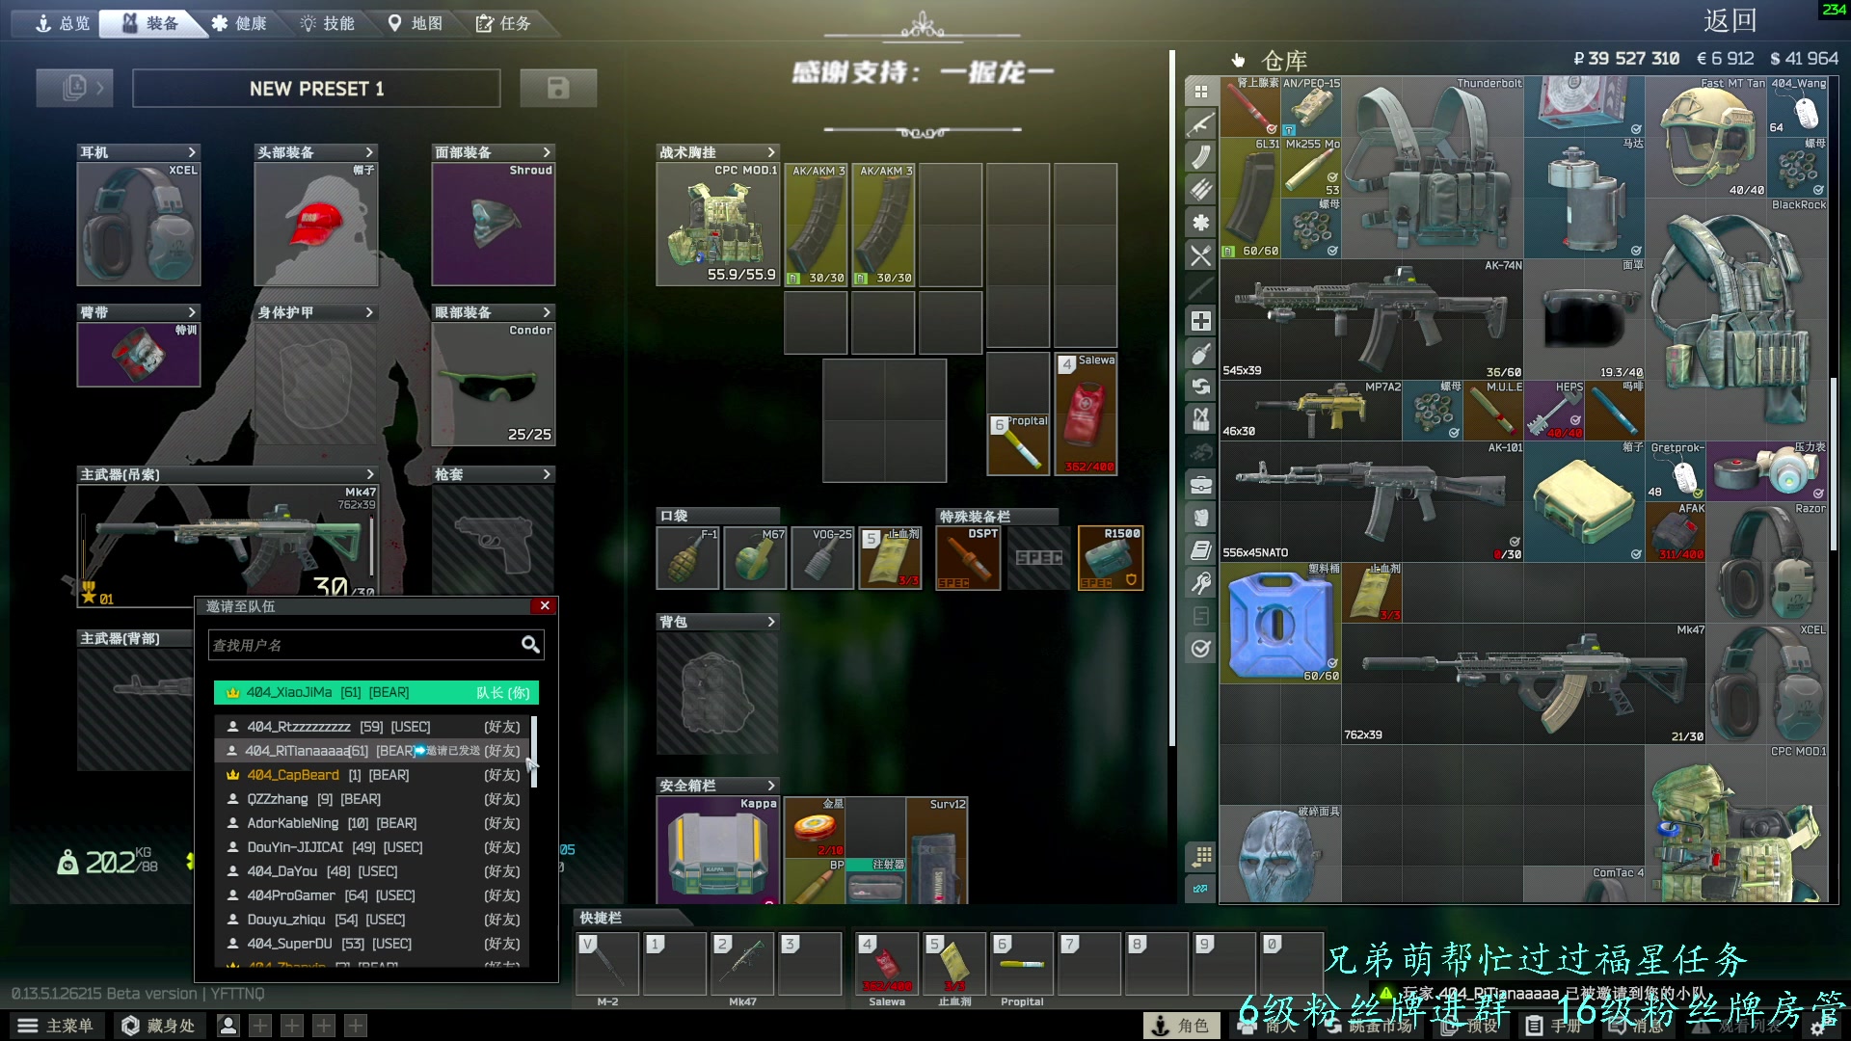Select blue 塑料桶 jerrycan in stash
1851x1041 pixels.
pos(1280,623)
